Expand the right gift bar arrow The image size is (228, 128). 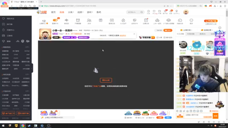coord(168,113)
